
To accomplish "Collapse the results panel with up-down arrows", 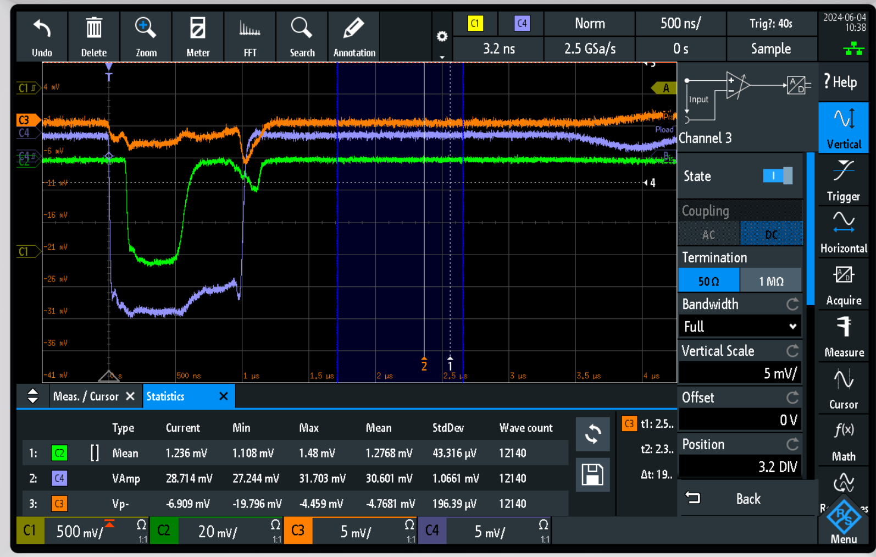I will pos(32,396).
